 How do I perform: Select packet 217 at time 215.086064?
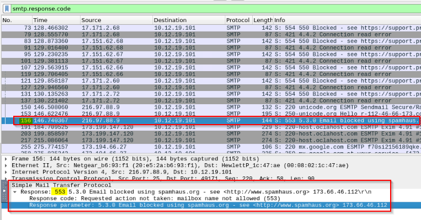211,140
